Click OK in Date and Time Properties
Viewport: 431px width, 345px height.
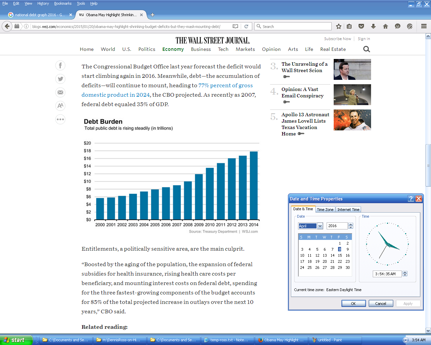354,304
